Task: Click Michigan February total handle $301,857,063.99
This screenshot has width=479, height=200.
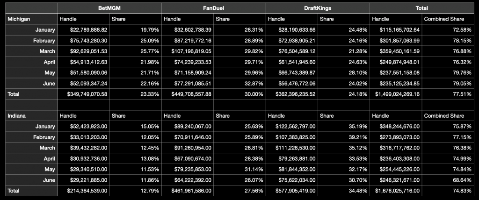Action: 395,41
